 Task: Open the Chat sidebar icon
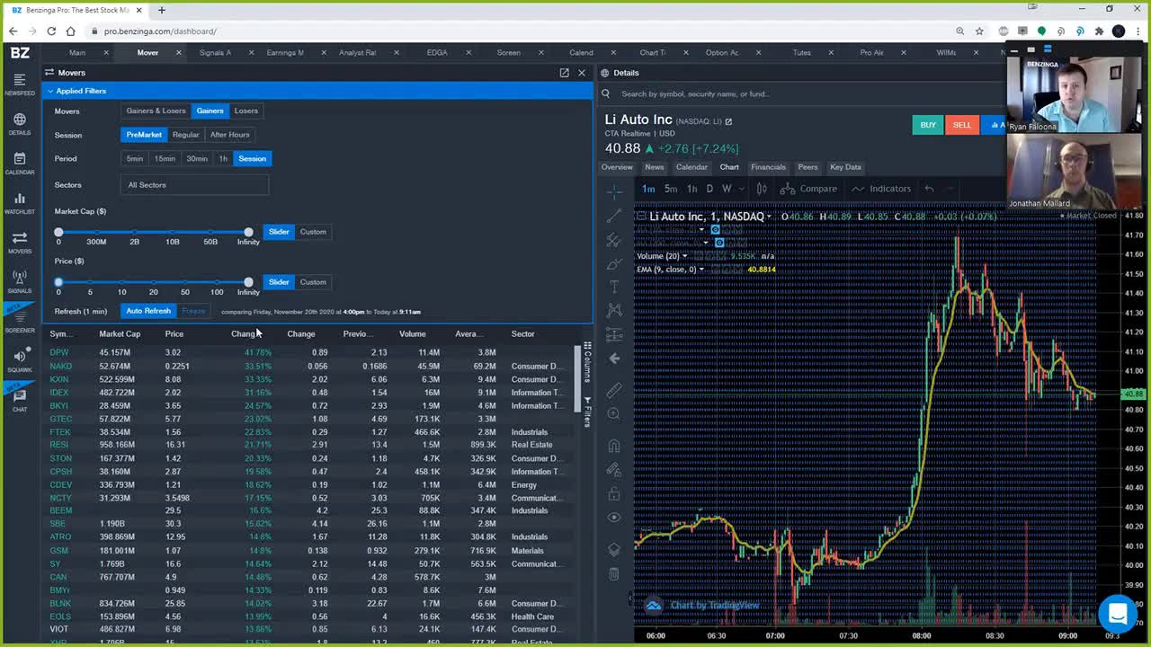(20, 400)
